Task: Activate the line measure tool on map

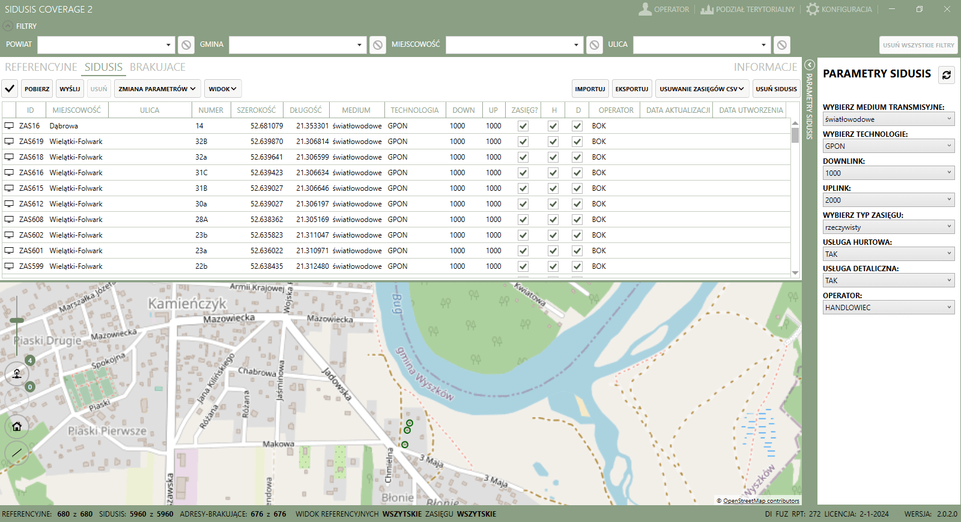Action: coord(17,452)
